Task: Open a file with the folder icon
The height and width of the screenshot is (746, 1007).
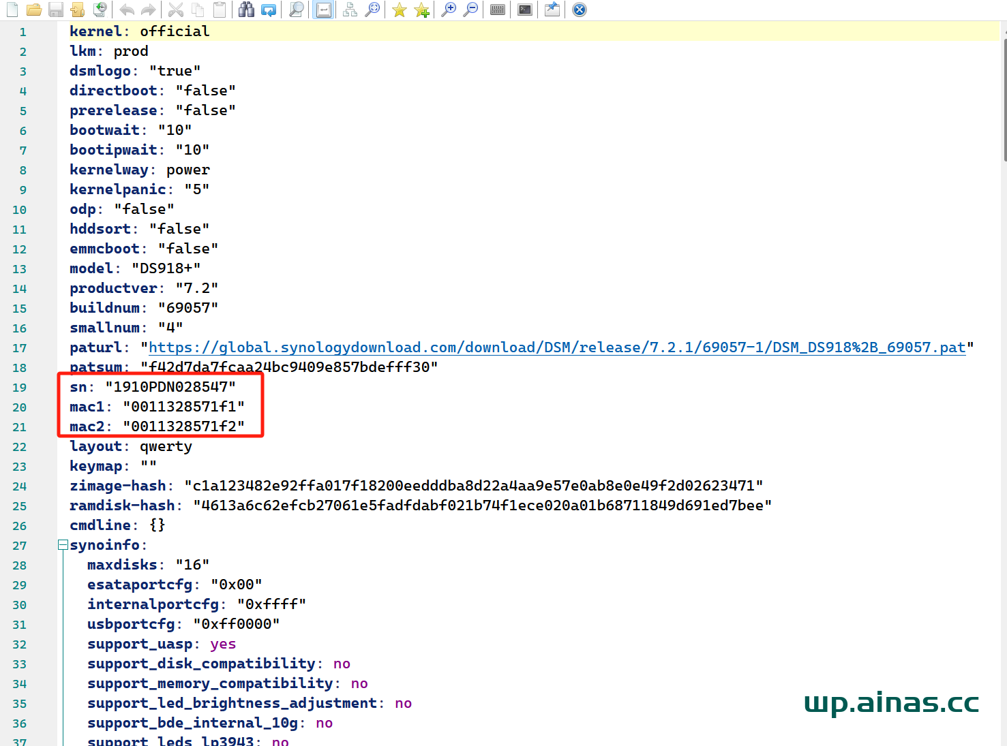Action: coord(34,10)
